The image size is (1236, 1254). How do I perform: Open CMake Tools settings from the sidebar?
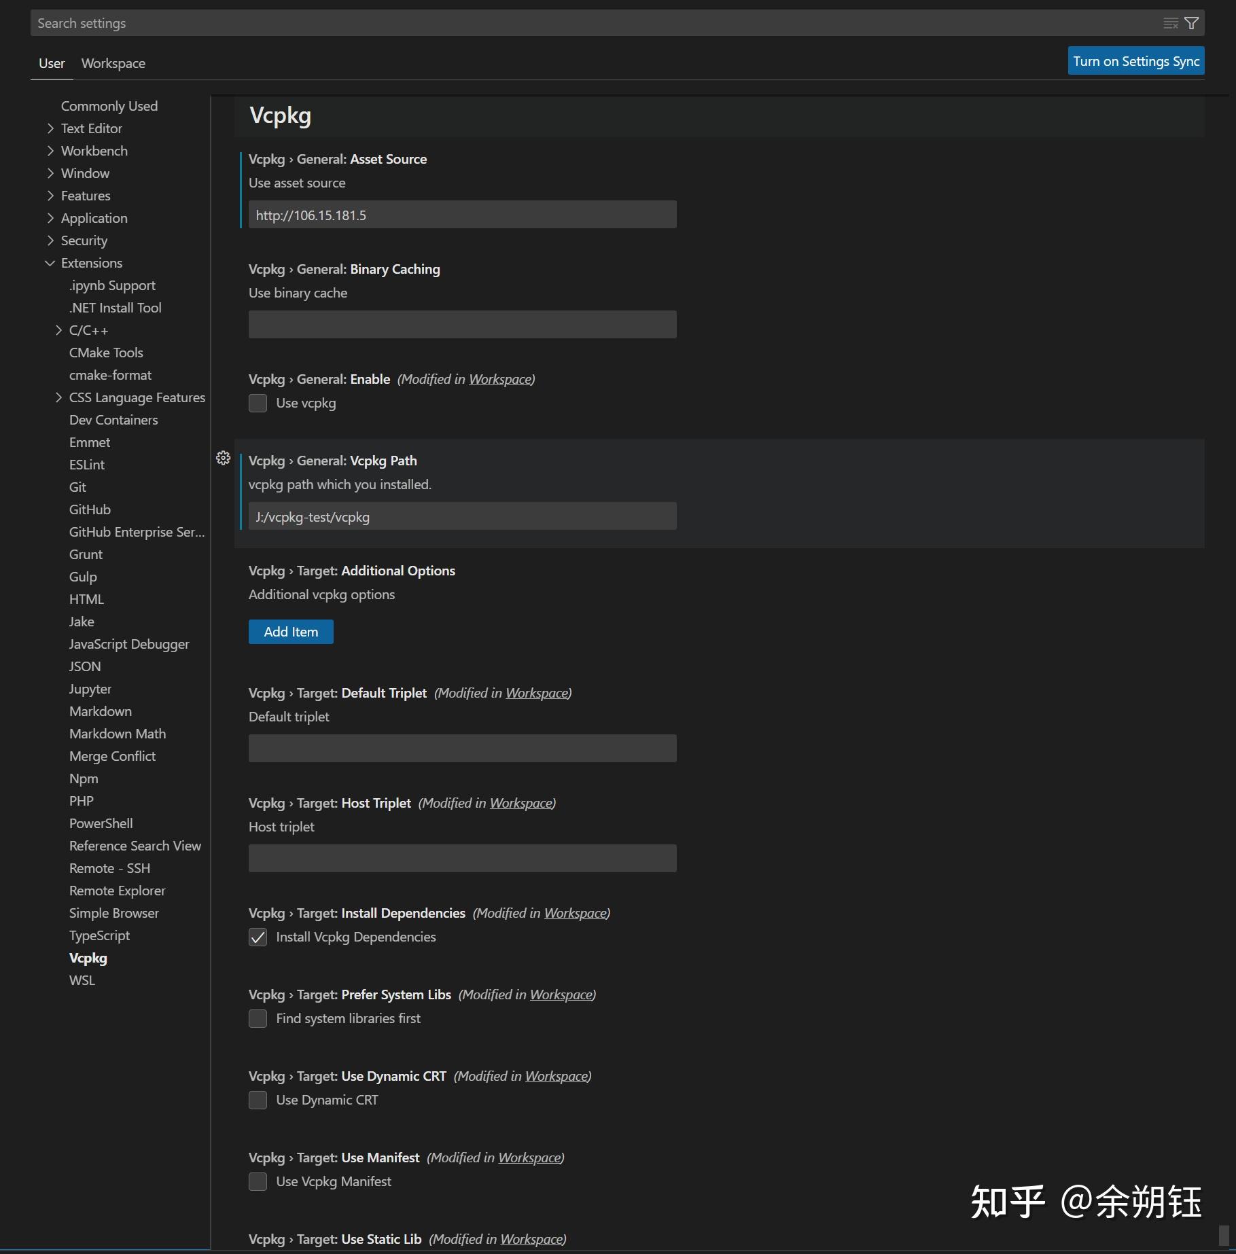pyautogui.click(x=105, y=352)
